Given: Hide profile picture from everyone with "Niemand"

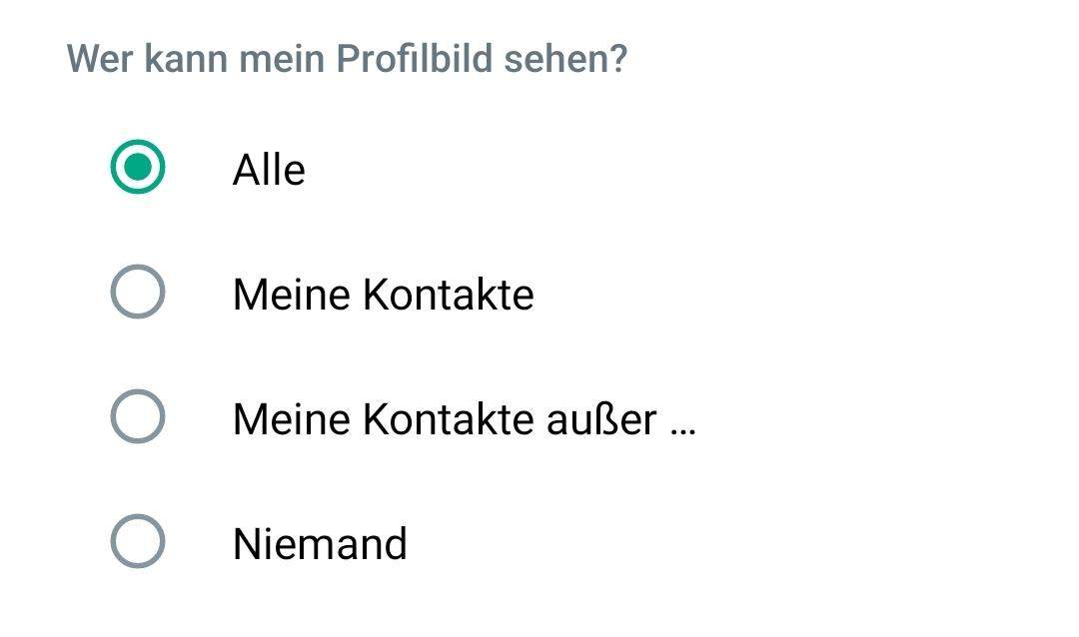Looking at the screenshot, I should [320, 544].
